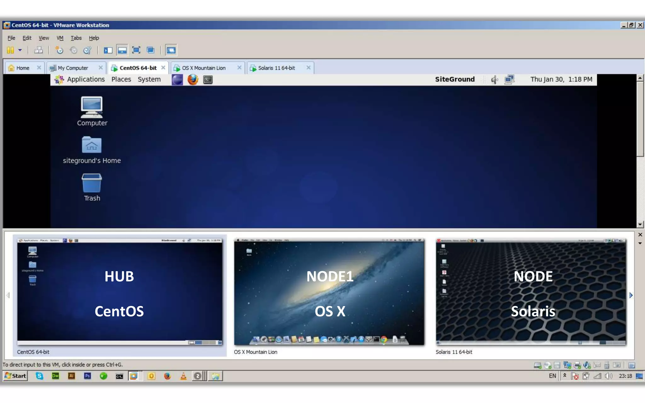Take a snapshot of this VM

point(59,50)
